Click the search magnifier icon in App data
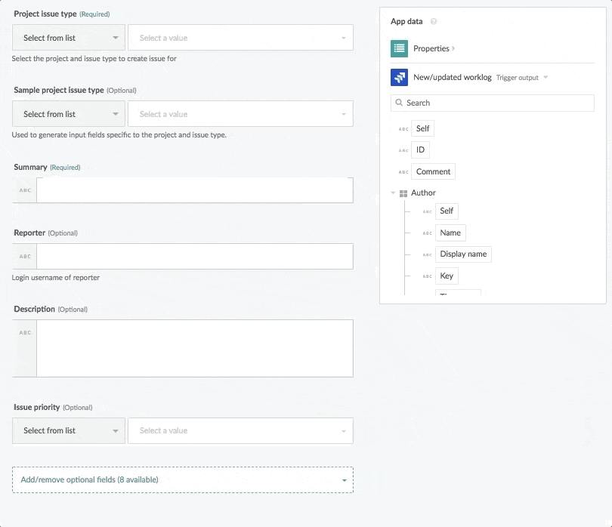This screenshot has width=612, height=527. tap(398, 103)
